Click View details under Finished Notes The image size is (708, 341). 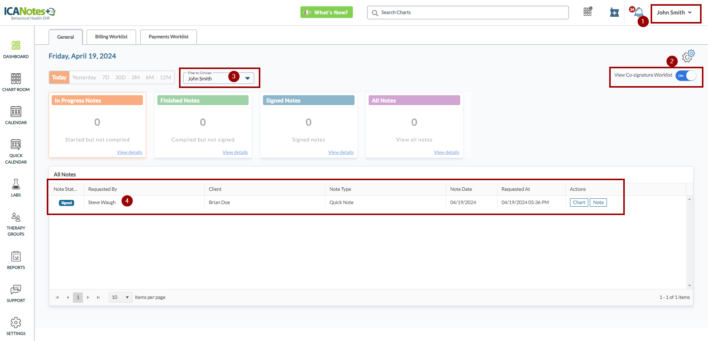pos(235,152)
